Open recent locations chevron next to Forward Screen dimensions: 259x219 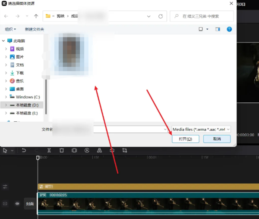point(27,16)
